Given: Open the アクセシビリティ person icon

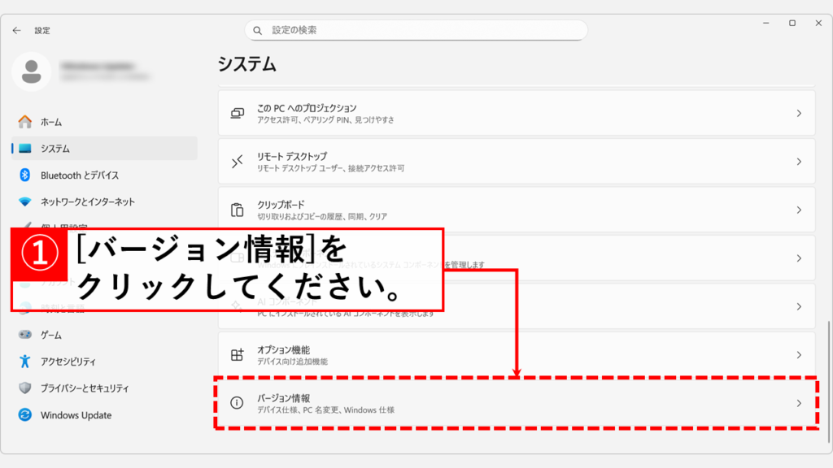Looking at the screenshot, I should point(25,362).
